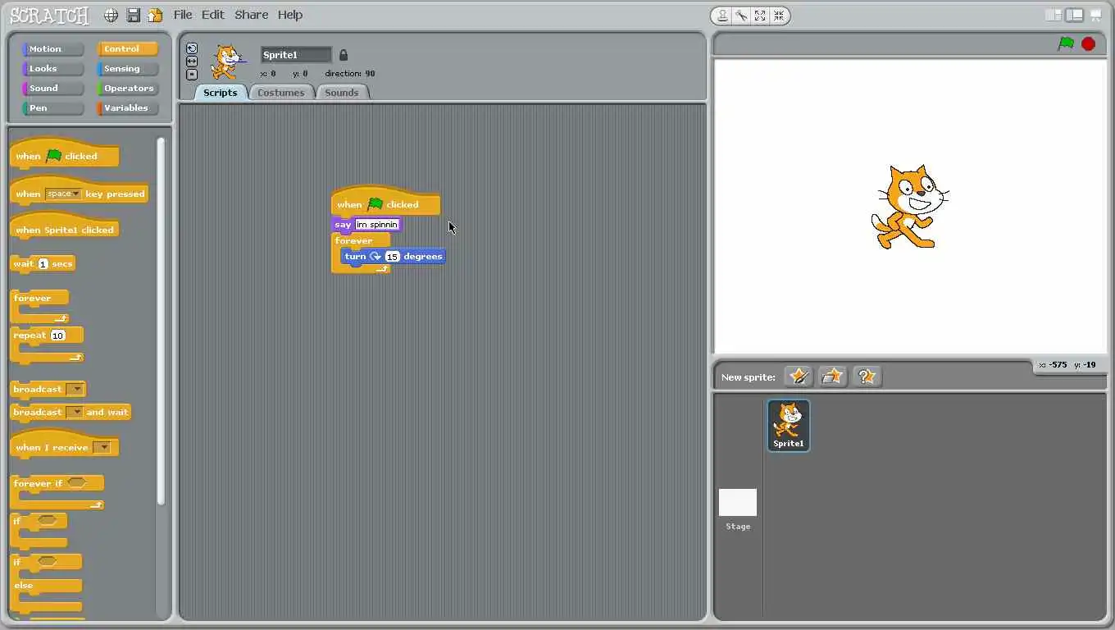Open the File menu
This screenshot has width=1115, height=630.
tap(183, 15)
